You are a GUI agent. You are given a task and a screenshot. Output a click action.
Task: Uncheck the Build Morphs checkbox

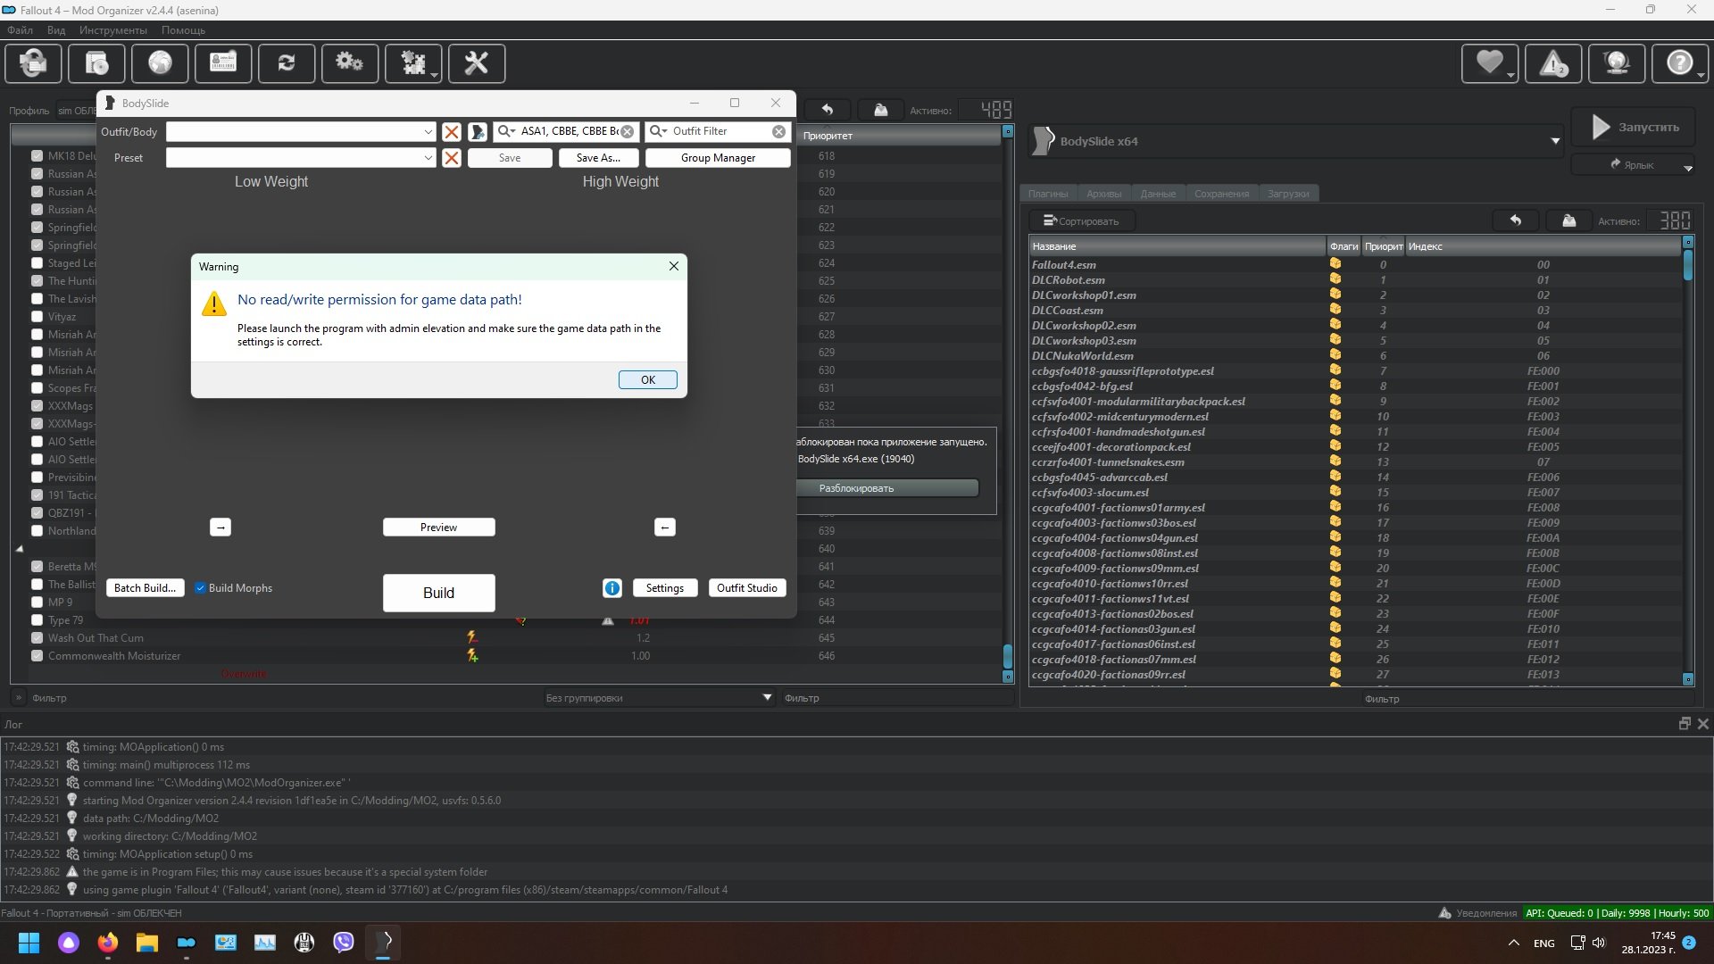(201, 588)
